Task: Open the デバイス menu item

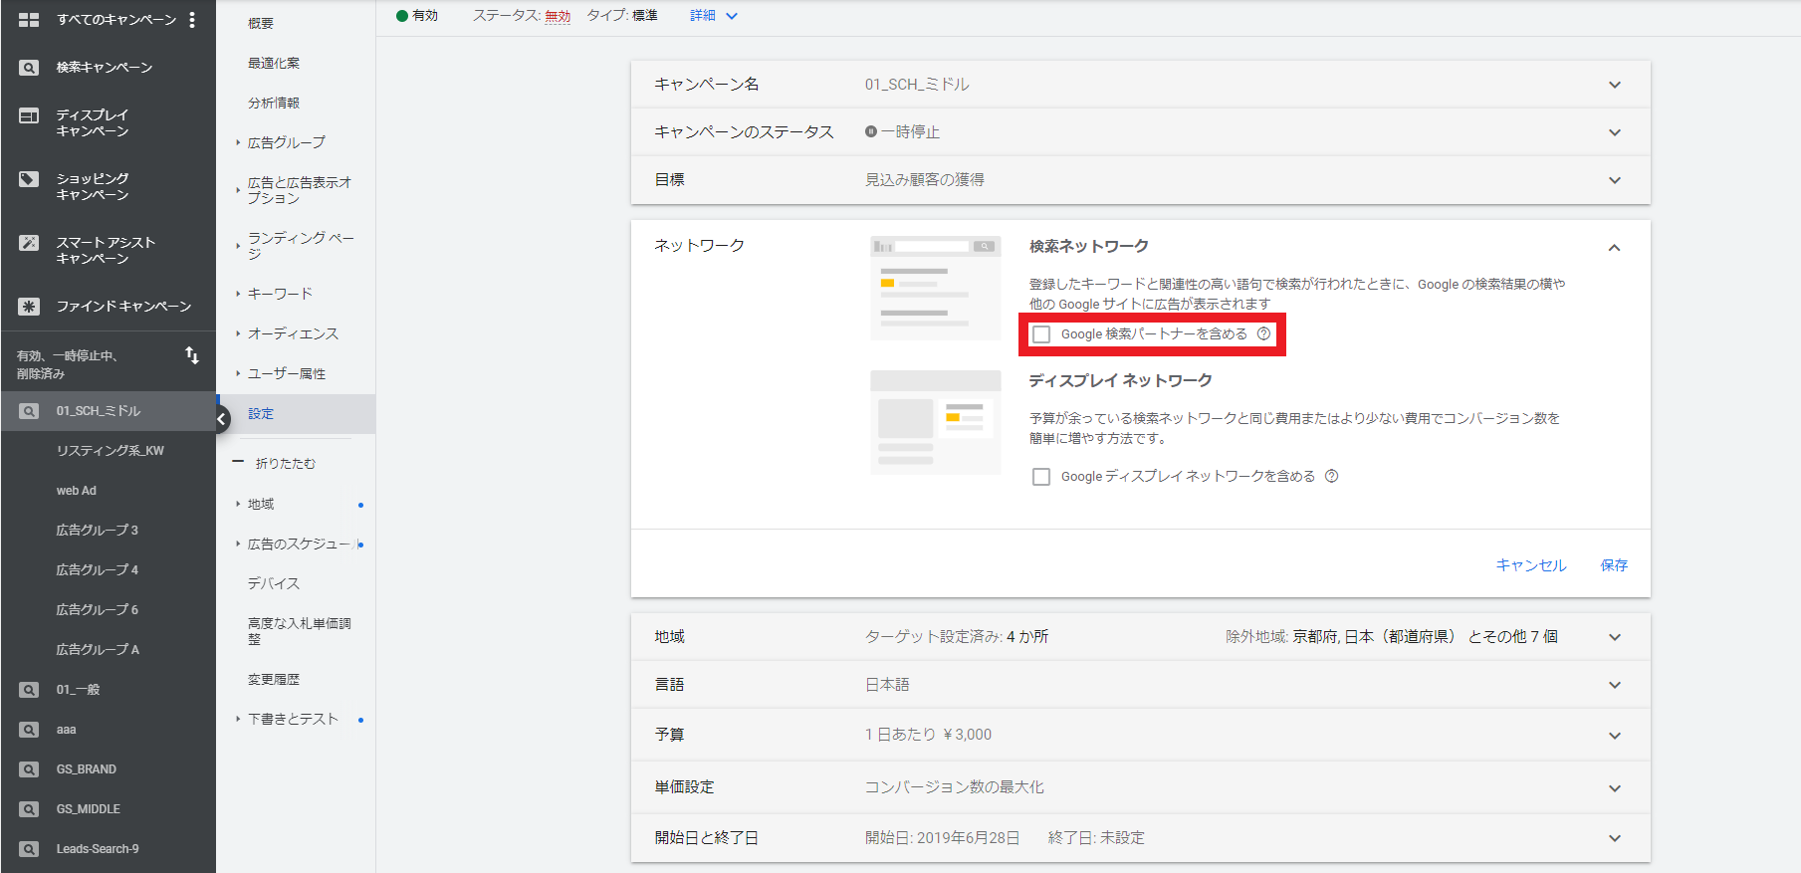Action: click(x=274, y=583)
